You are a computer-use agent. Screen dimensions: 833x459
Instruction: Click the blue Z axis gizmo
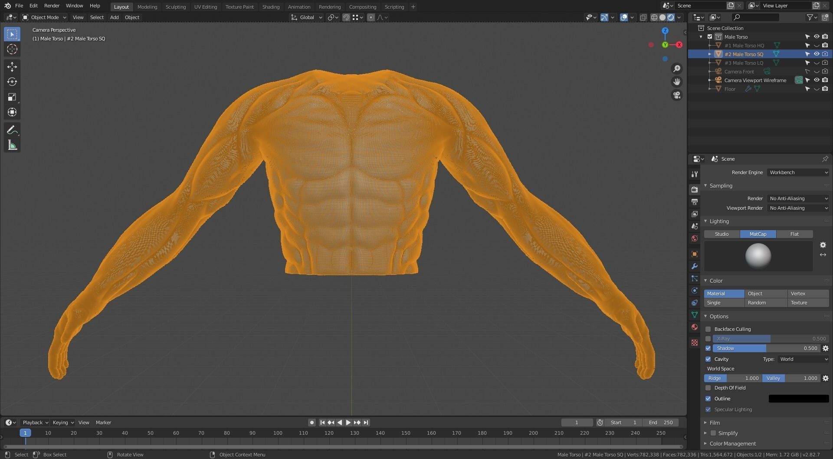point(665,30)
